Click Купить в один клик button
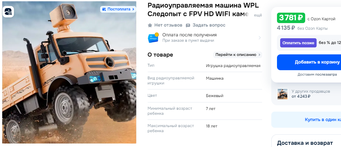Image resolution: width=341 pixels, height=147 pixels. [x=306, y=120]
